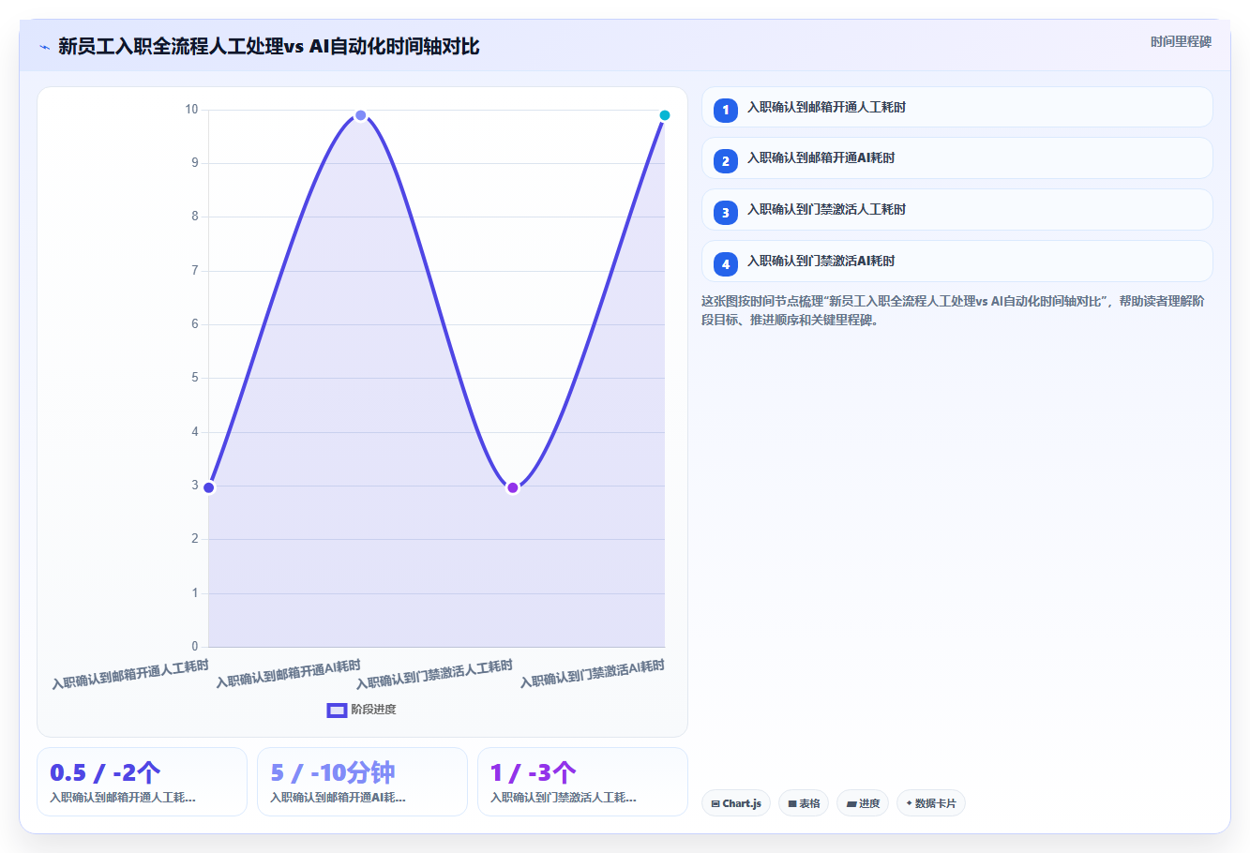Screen dimensions: 1250x853
Task: Click the description paragraph below the list
Action: [953, 310]
